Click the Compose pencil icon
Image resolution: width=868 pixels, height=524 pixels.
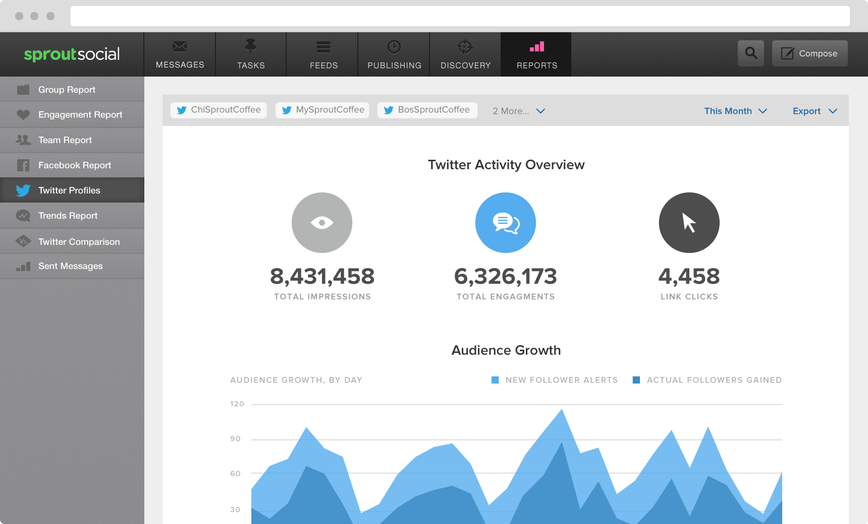pyautogui.click(x=787, y=53)
